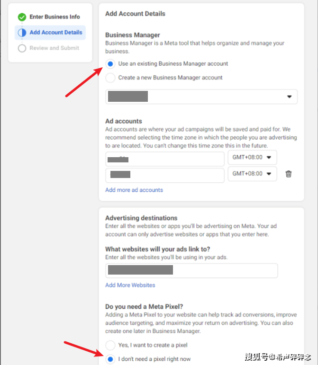Open first ad account GMT+08:00 time zone dropdown

(252, 158)
